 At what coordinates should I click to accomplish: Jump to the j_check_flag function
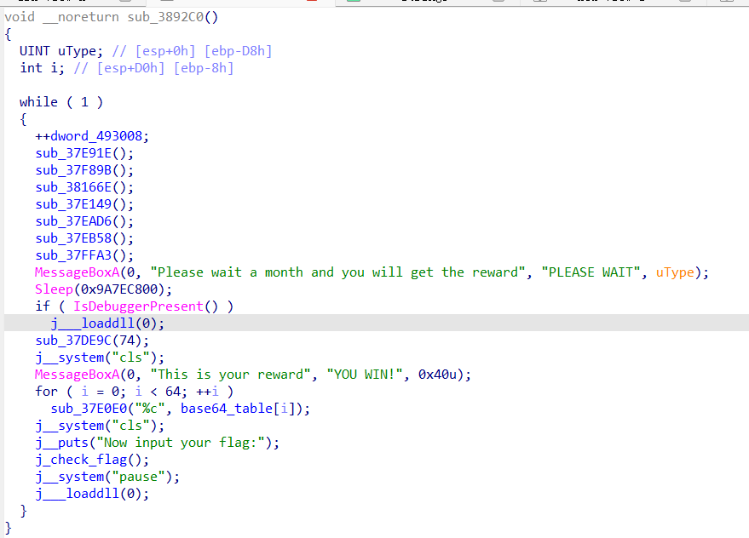pyautogui.click(x=81, y=460)
